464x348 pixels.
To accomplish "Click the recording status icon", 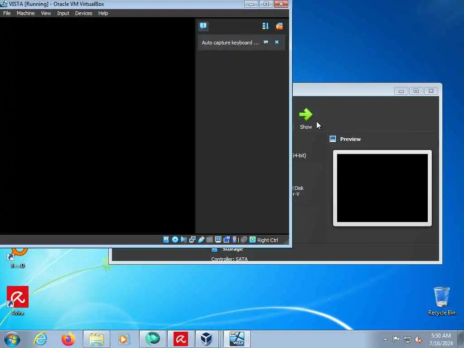I will [227, 239].
